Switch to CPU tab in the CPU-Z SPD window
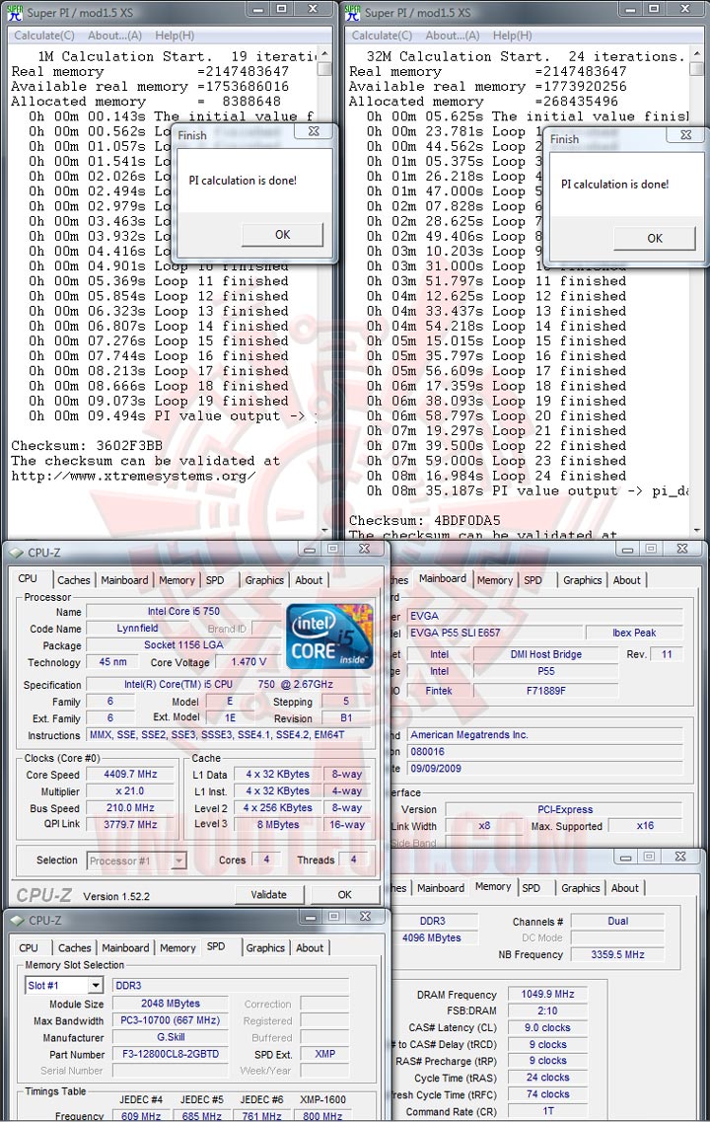 [x=29, y=948]
